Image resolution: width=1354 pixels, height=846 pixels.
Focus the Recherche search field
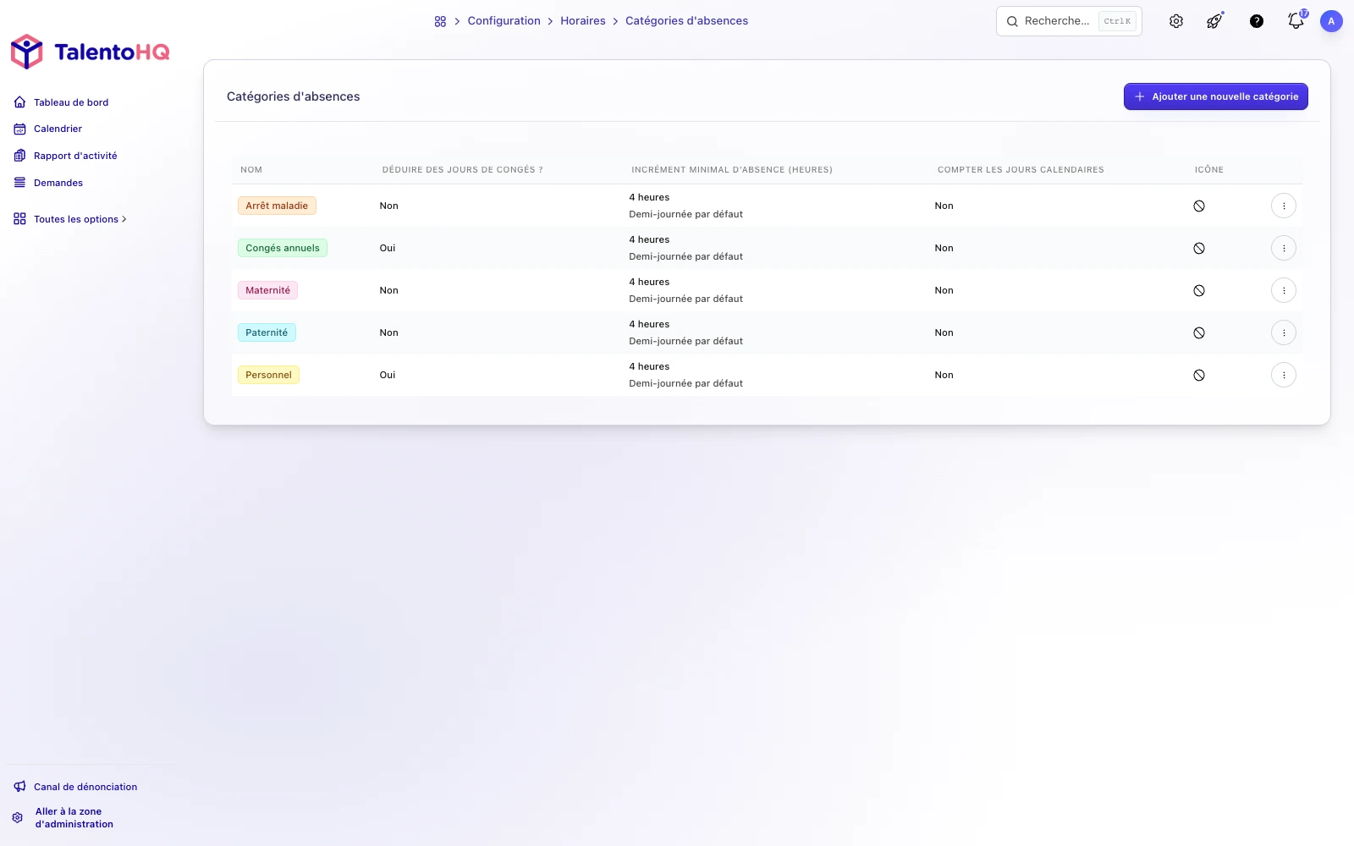tap(1069, 21)
